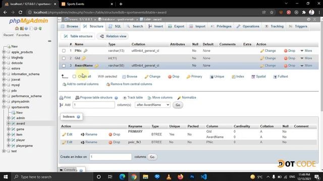The image size is (323, 181).
Task: Open the Privileges tab
Action: tap(221, 27)
